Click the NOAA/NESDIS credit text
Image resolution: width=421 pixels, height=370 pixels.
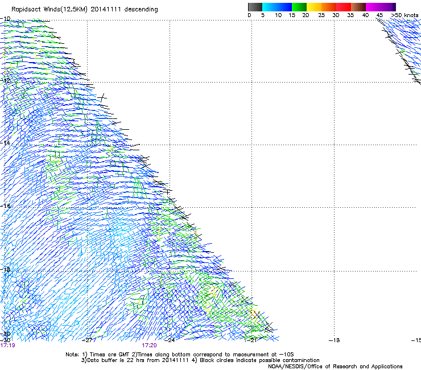point(335,367)
